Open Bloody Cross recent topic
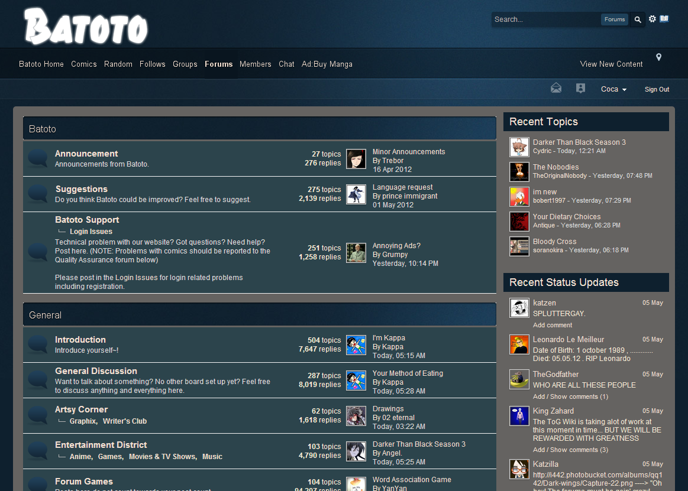 [x=555, y=242]
